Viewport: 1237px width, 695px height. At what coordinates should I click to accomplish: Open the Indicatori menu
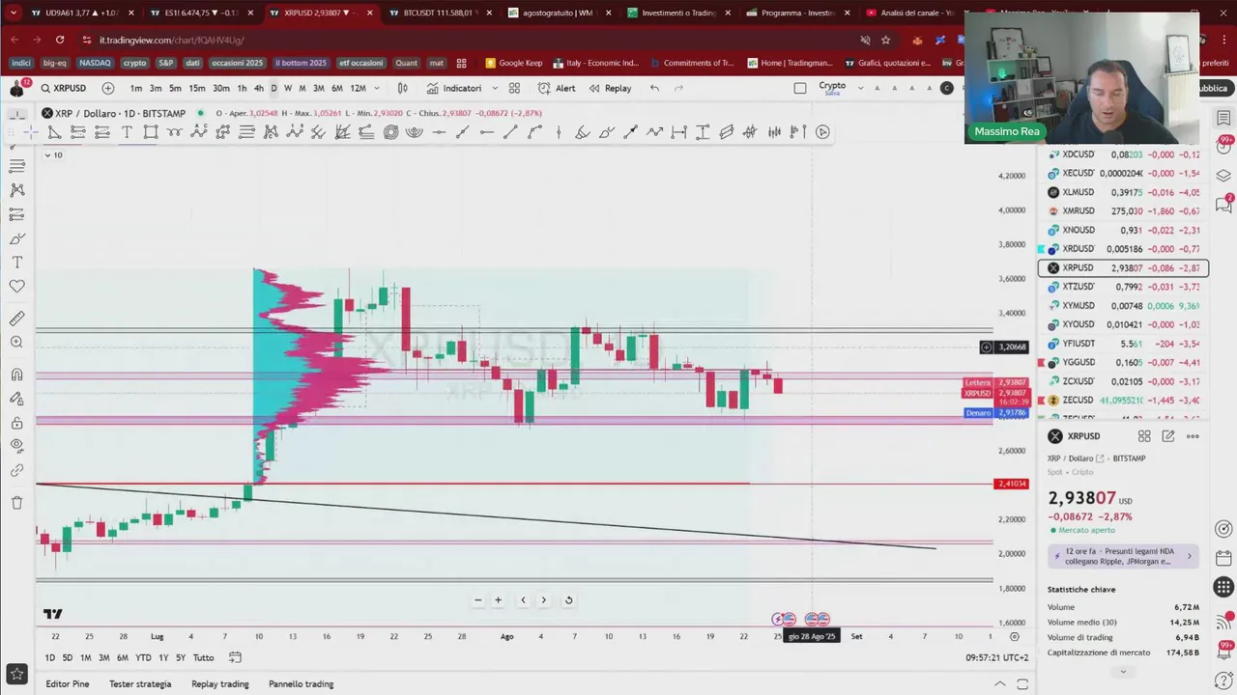(x=454, y=88)
